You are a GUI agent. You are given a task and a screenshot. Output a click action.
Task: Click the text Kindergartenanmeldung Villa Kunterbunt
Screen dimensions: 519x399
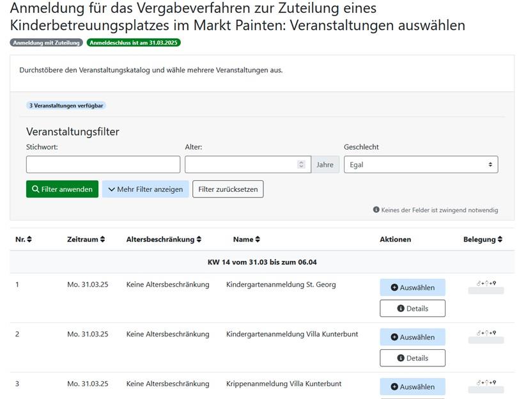tap(292, 334)
